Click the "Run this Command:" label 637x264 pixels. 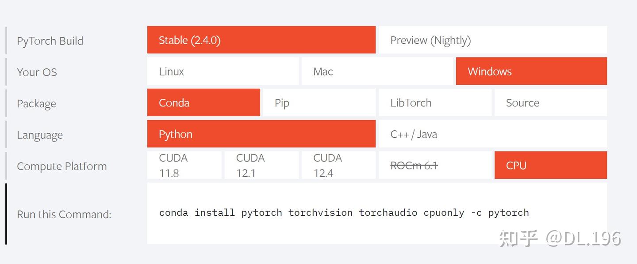point(64,215)
